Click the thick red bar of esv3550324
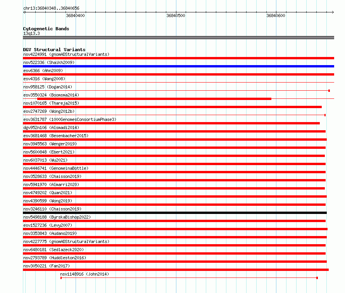This screenshot has height=293, width=345. click(154, 99)
